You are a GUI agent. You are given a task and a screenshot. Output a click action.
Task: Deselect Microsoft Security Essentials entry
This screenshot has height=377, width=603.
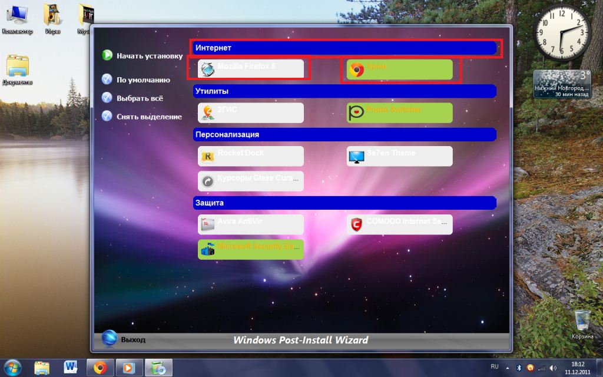[251, 249]
